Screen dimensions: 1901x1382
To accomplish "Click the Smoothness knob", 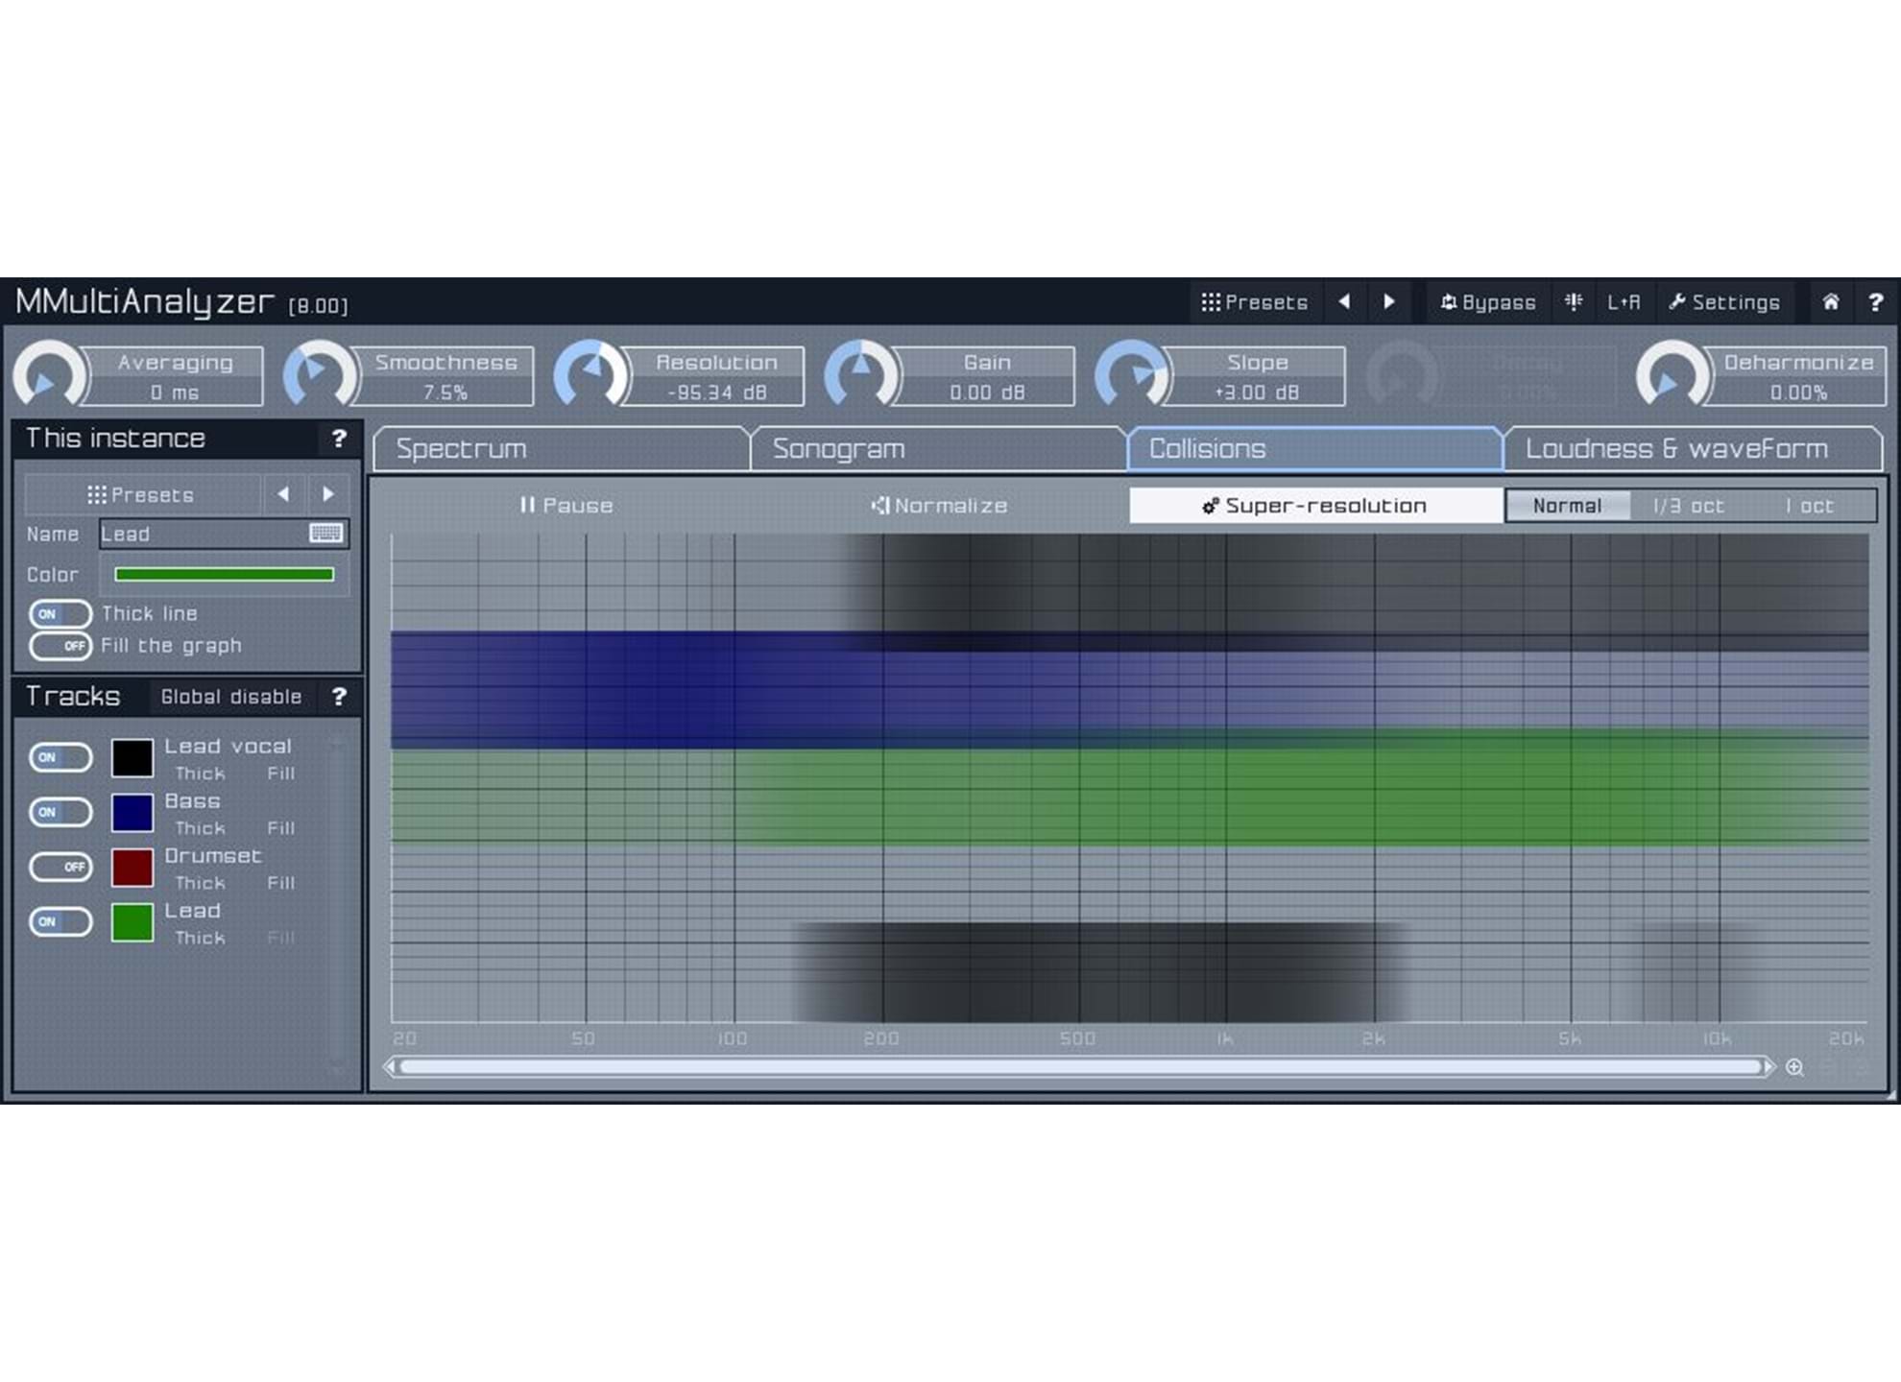I will [320, 375].
